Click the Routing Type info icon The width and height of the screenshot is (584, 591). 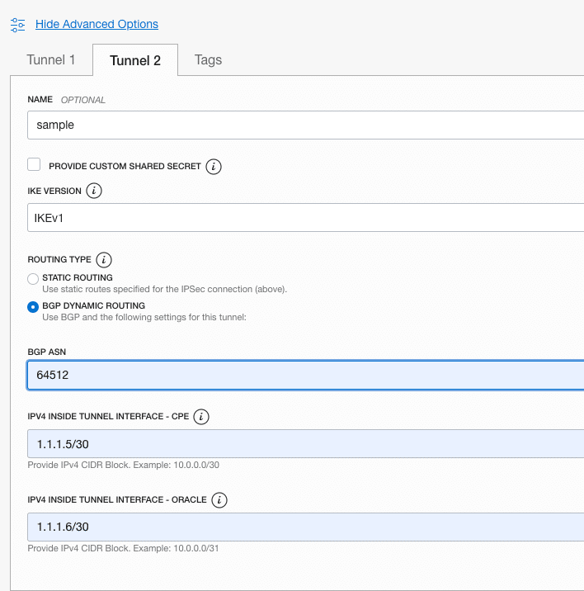click(104, 259)
